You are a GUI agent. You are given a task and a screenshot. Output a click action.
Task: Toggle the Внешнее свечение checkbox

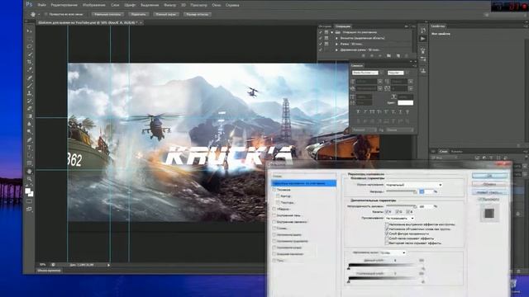[x=274, y=254]
